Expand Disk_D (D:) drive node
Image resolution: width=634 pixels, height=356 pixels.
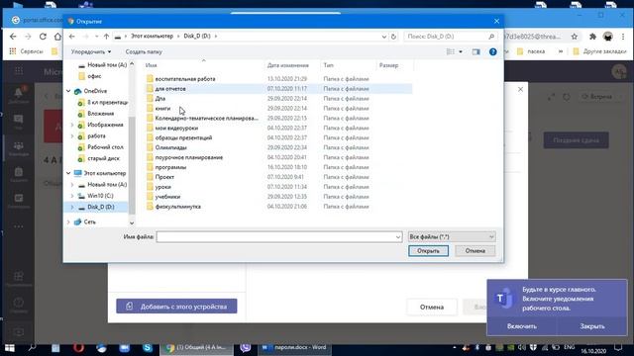point(72,207)
